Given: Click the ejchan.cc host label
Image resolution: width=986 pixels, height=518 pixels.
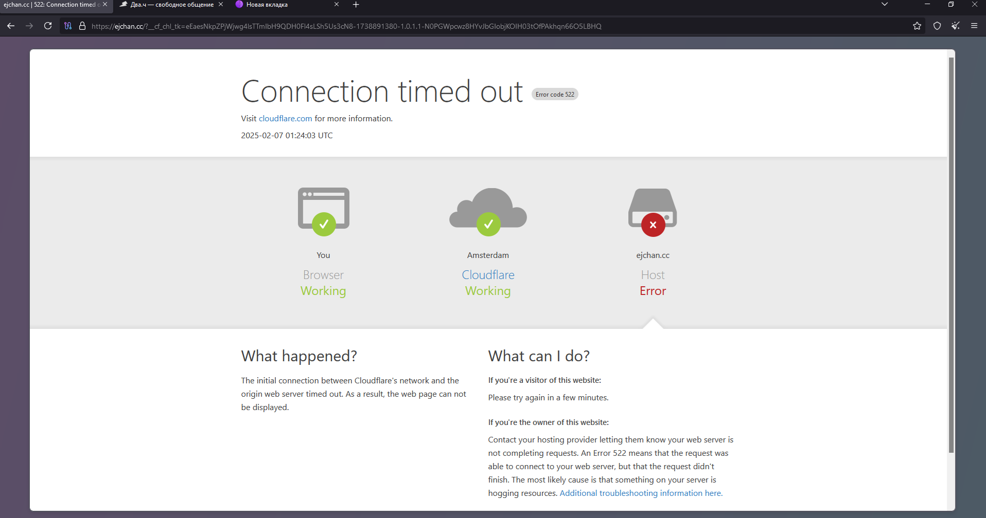Looking at the screenshot, I should [653, 255].
